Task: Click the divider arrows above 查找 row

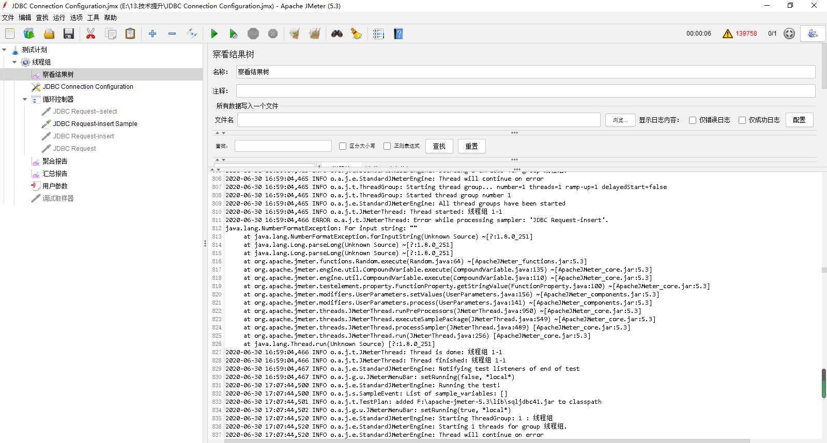Action: coord(220,133)
